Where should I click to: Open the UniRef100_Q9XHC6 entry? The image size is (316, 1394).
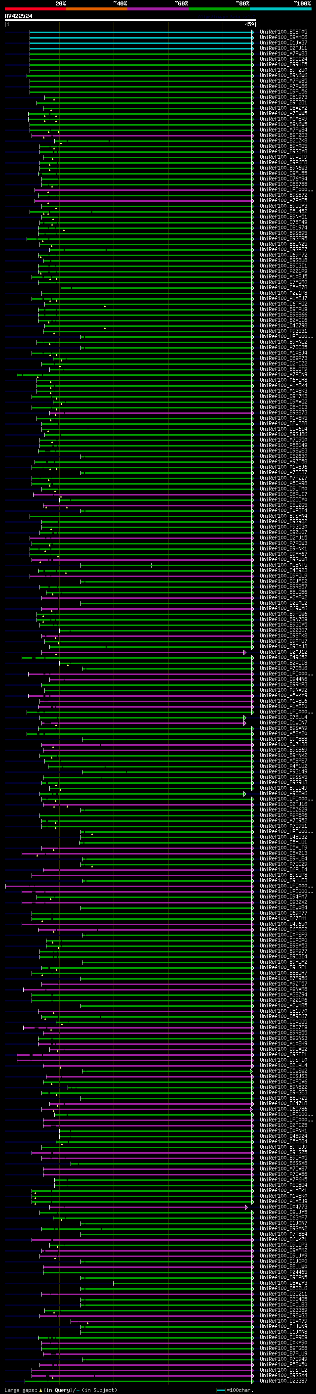click(x=283, y=38)
